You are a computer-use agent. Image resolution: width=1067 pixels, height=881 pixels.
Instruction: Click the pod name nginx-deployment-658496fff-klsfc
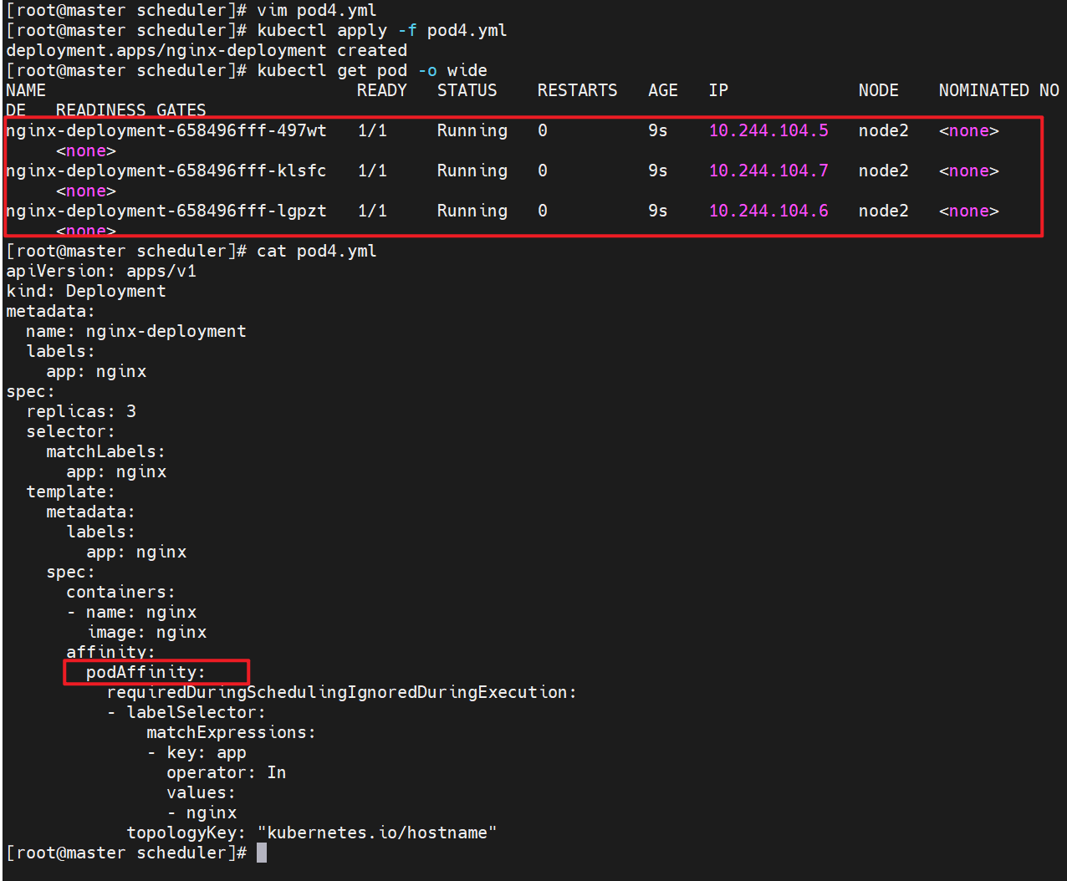click(x=166, y=171)
